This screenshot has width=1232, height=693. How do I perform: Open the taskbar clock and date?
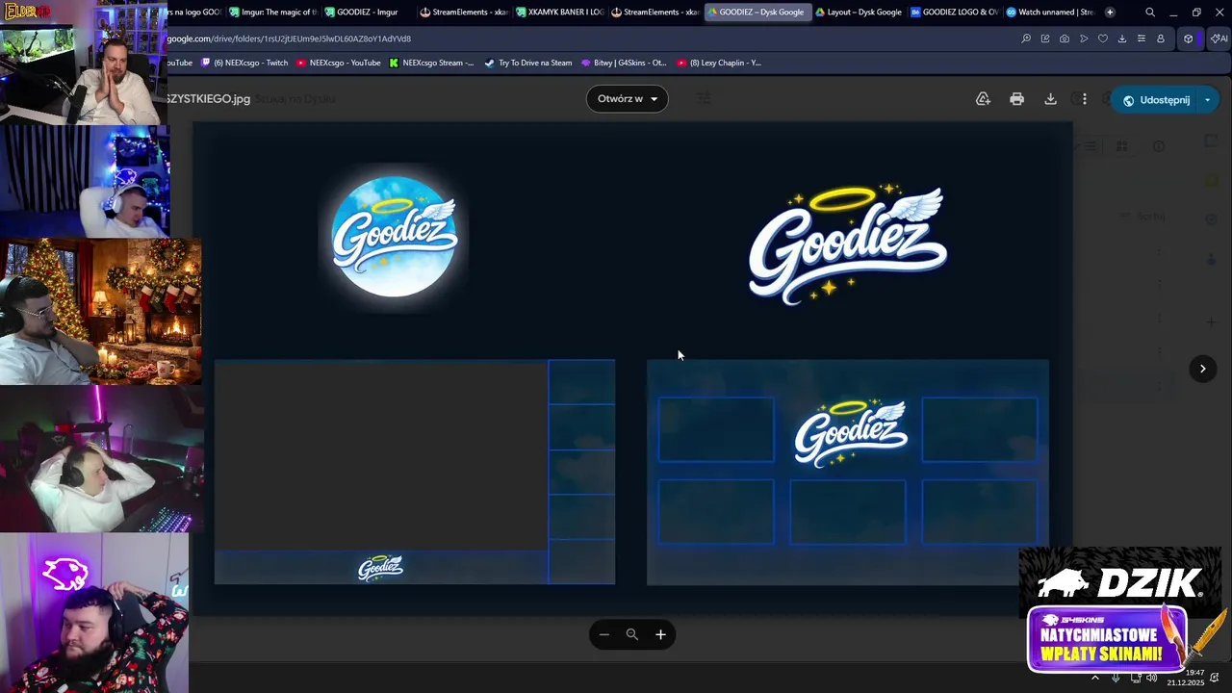coord(1185,678)
